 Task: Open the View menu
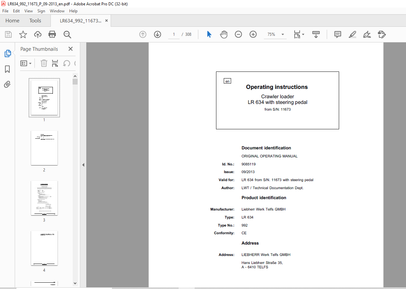(29, 11)
